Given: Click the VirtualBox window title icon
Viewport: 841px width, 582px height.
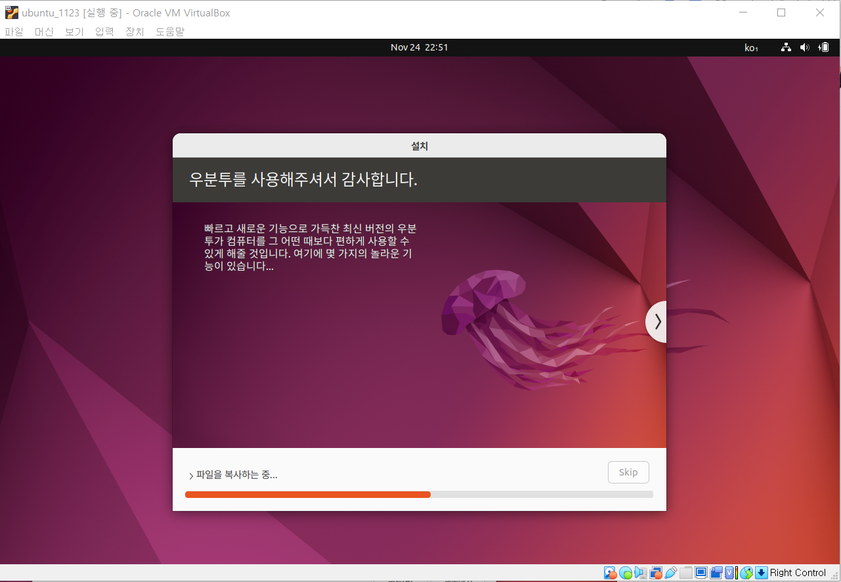Looking at the screenshot, I should [11, 12].
